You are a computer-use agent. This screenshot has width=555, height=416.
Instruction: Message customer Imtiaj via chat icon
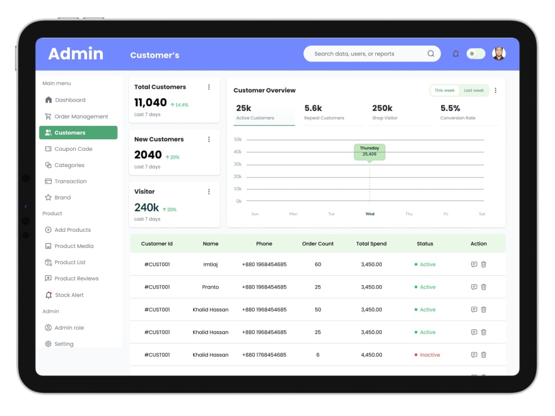coord(474,265)
